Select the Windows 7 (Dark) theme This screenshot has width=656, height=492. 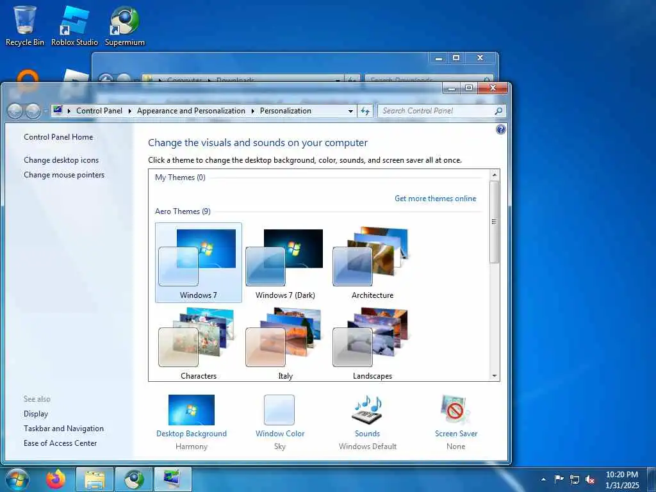[285, 262]
